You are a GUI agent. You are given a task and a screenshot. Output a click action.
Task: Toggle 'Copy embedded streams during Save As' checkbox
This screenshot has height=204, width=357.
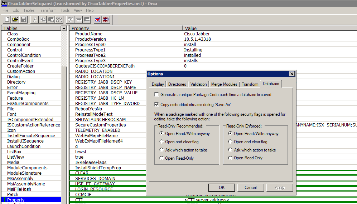[156, 104]
